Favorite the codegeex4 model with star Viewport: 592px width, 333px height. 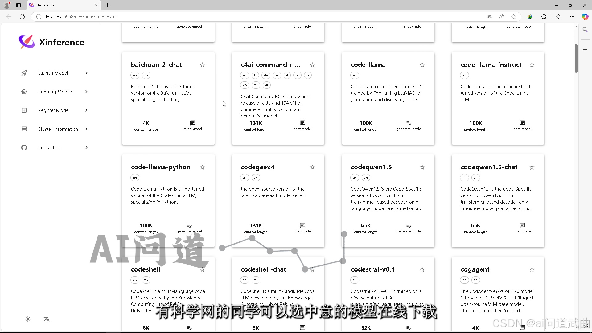(x=312, y=167)
